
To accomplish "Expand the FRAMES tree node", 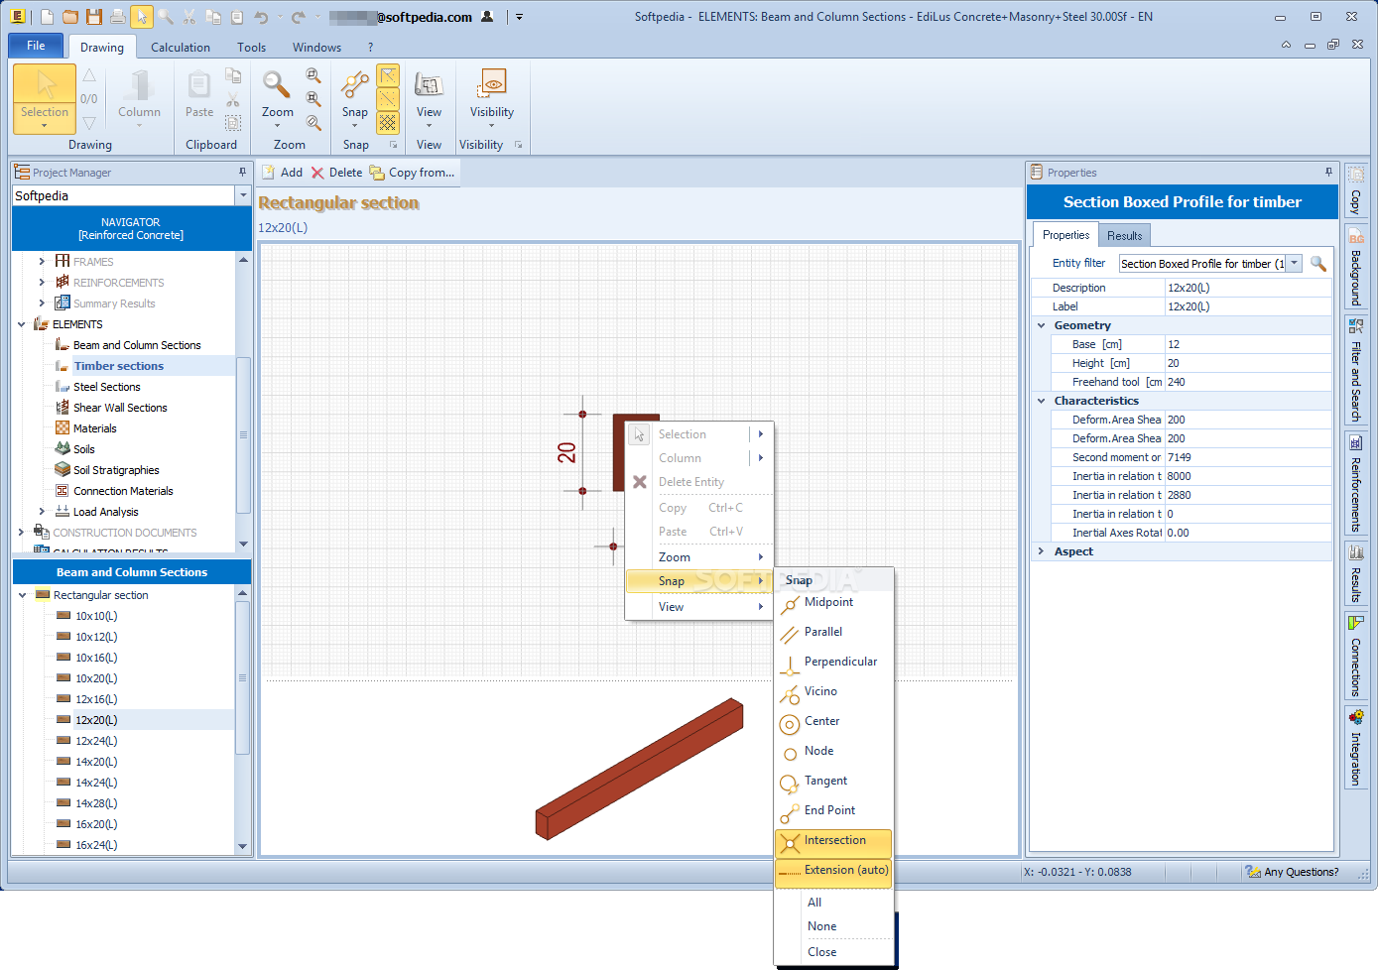I will pos(42,262).
